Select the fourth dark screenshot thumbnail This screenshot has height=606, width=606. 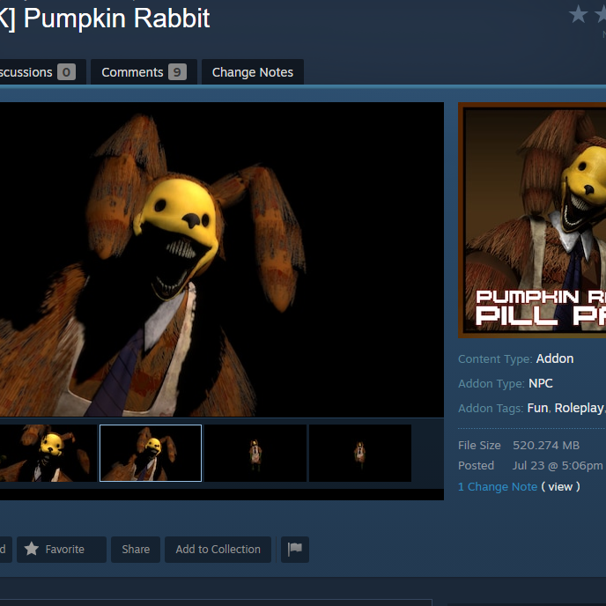360,453
